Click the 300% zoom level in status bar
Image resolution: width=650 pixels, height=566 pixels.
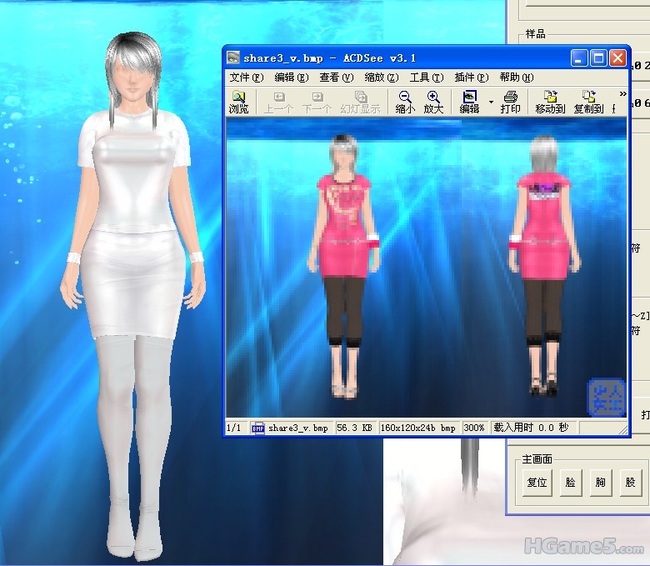[x=474, y=428]
